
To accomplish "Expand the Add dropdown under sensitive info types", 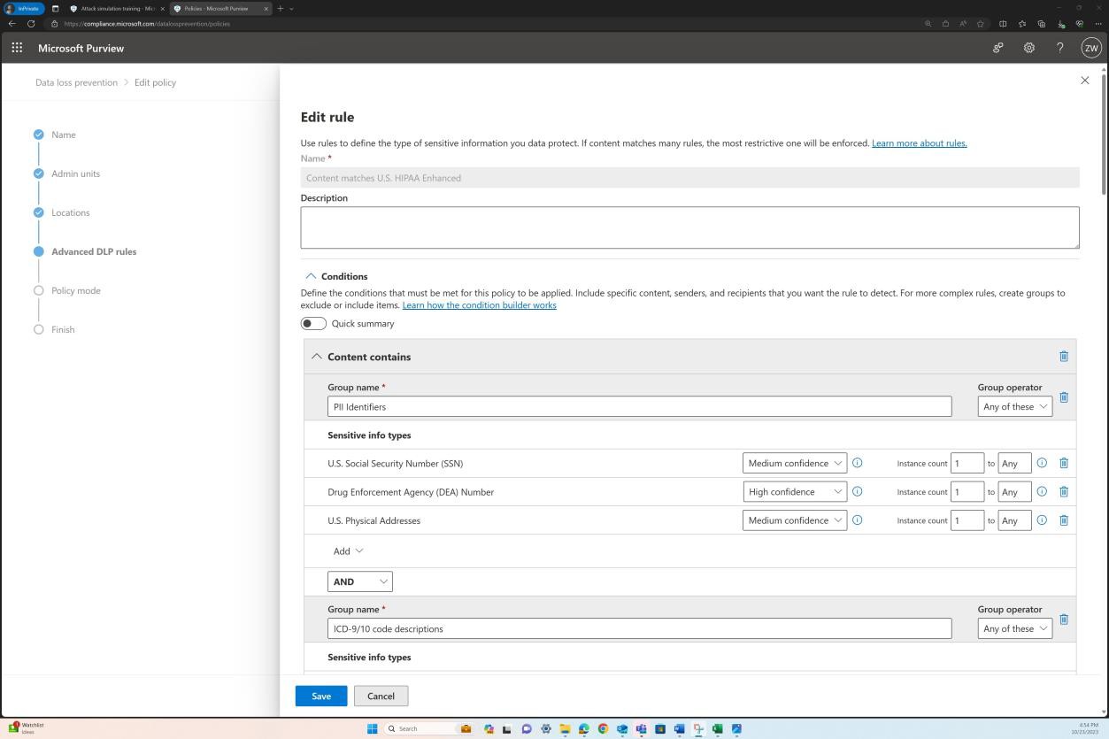I will [347, 550].
